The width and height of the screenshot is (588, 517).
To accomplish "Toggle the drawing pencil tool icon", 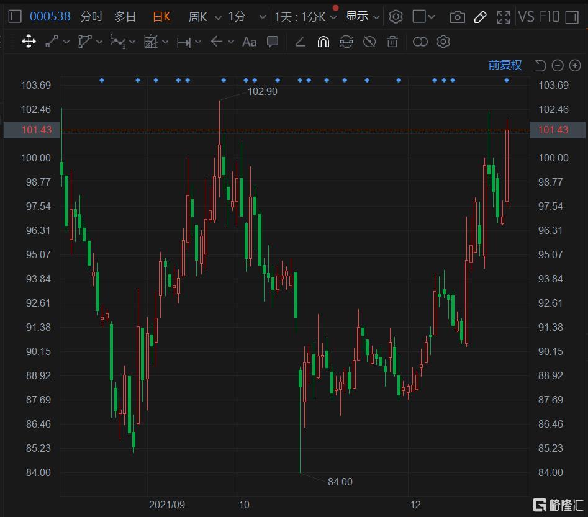I will 480,17.
